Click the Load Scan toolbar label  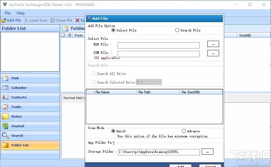click(x=38, y=20)
